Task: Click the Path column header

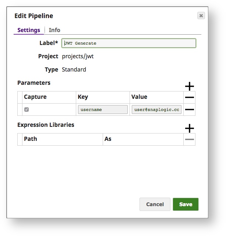Action: click(x=31, y=139)
